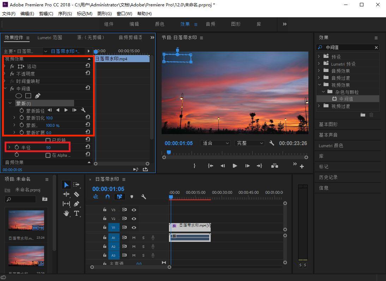The height and width of the screenshot is (281, 386).
Task: Open program monitor settings wrench
Action: (x=271, y=143)
